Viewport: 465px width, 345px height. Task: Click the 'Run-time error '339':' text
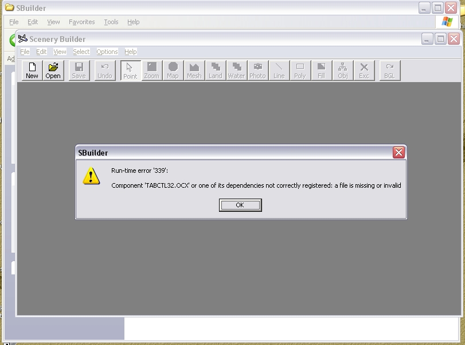[x=140, y=170]
